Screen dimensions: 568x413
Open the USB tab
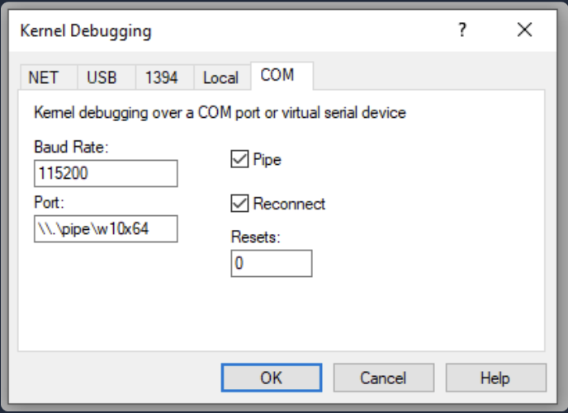pyautogui.click(x=102, y=78)
